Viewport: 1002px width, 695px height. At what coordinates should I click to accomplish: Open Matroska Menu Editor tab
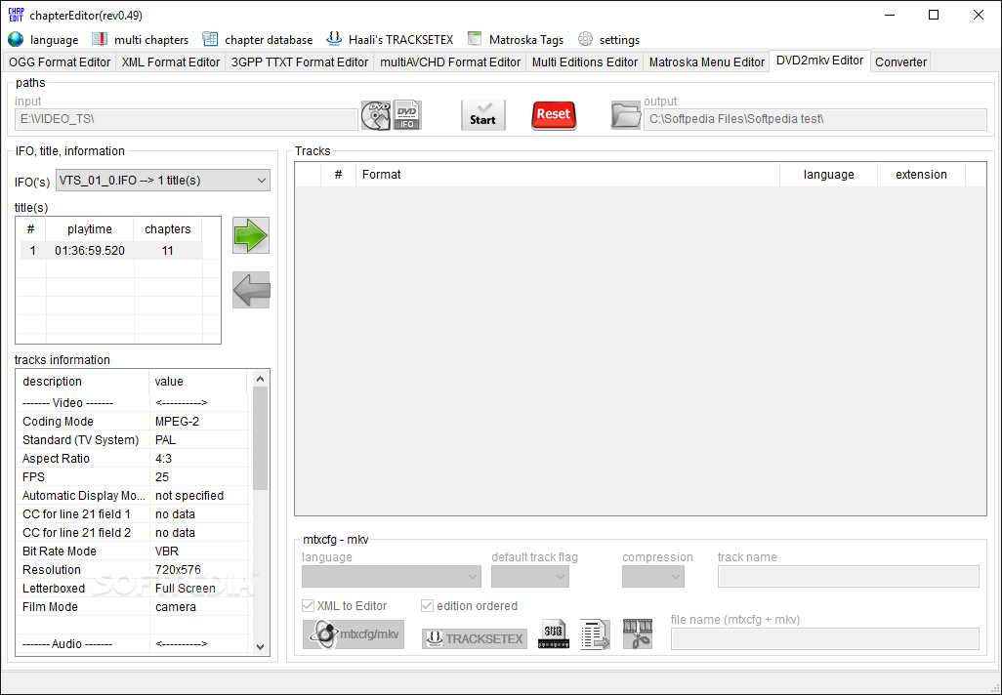tap(707, 61)
